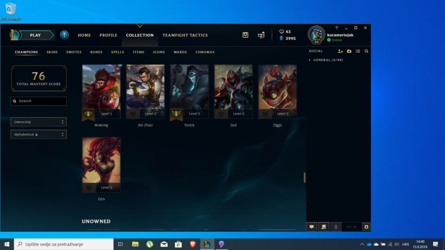Click the champion Search field
Image resolution: width=445 pixels, height=250 pixels.
click(39, 101)
